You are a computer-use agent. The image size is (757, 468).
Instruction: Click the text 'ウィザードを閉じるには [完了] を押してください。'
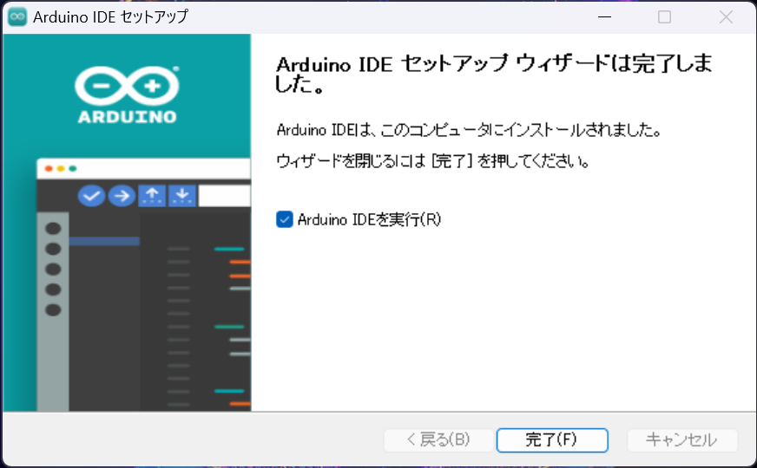pos(433,160)
